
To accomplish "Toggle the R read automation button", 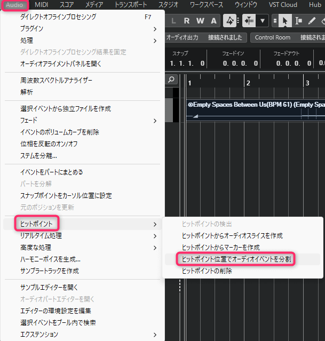I will tap(188, 21).
